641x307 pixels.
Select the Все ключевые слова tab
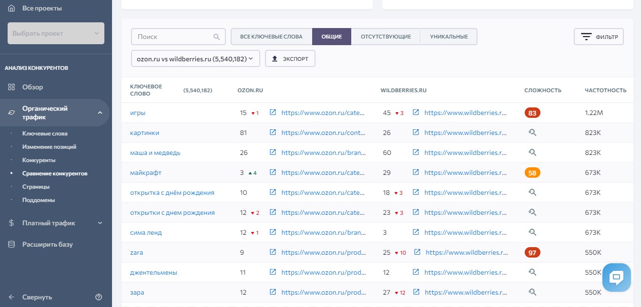[x=271, y=37]
